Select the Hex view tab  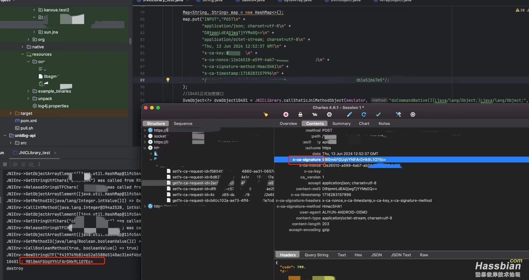tap(358, 255)
